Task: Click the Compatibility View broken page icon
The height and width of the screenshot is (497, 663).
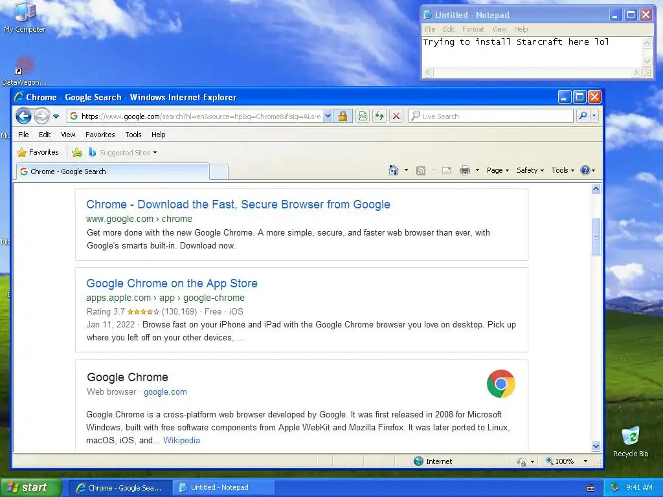Action: (x=363, y=116)
